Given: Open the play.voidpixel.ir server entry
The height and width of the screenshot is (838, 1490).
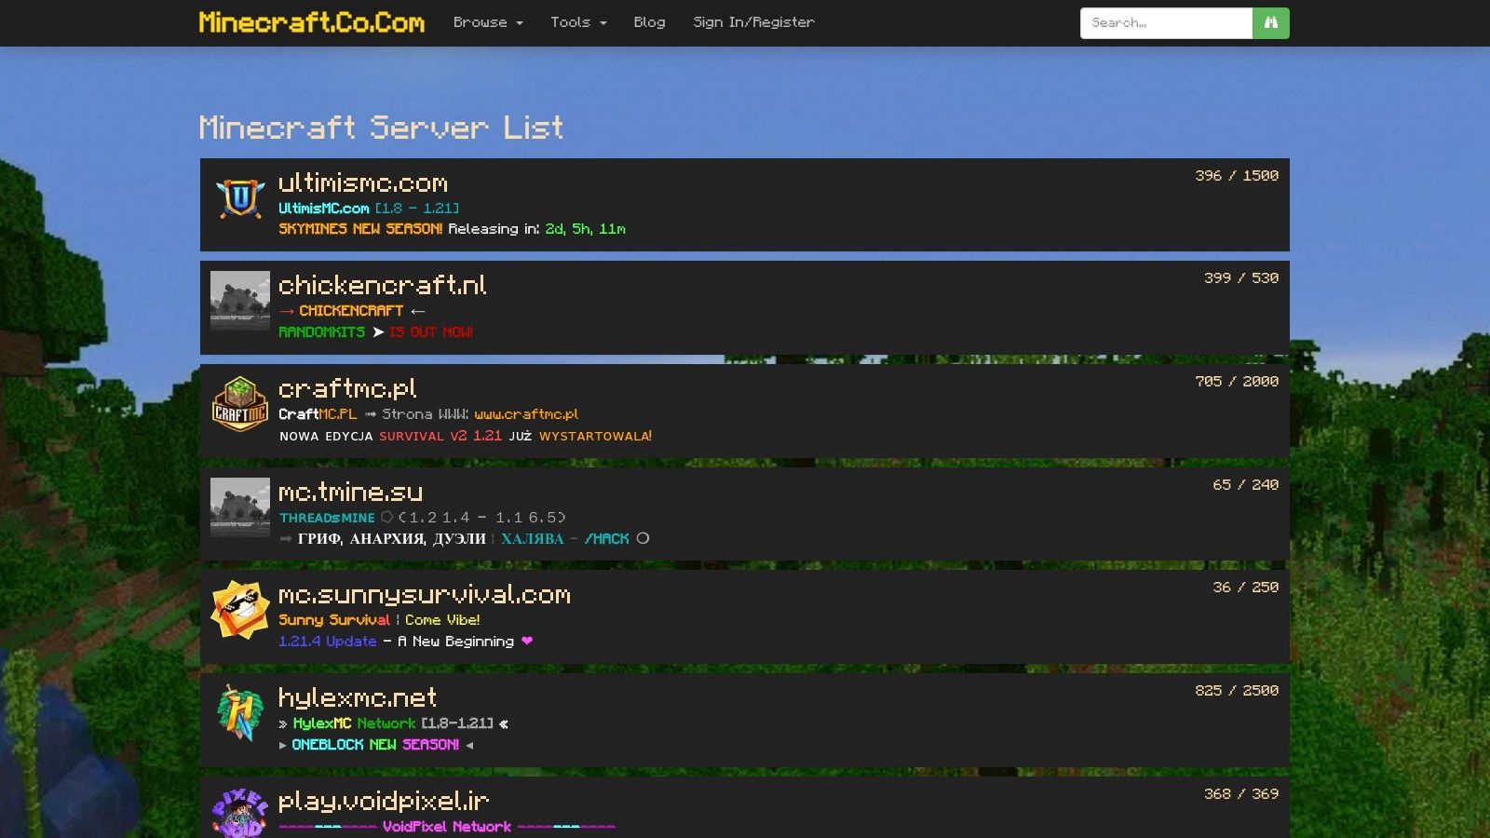Looking at the screenshot, I should point(384,801).
